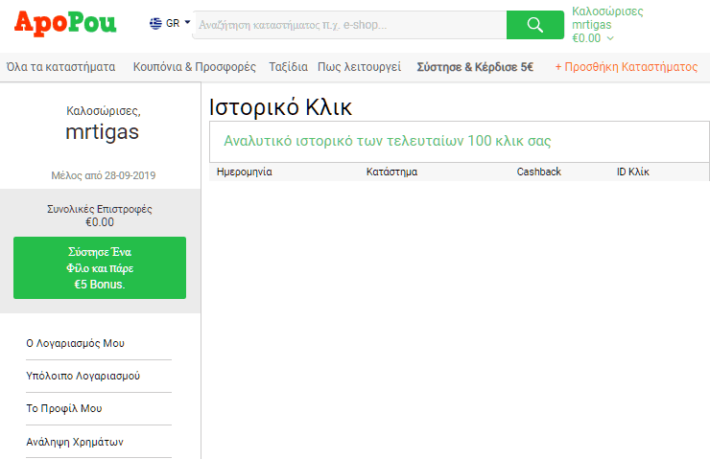Open Ο Λογαριασμός Μου sidebar link
Viewport: 710px width, 459px height.
(75, 343)
